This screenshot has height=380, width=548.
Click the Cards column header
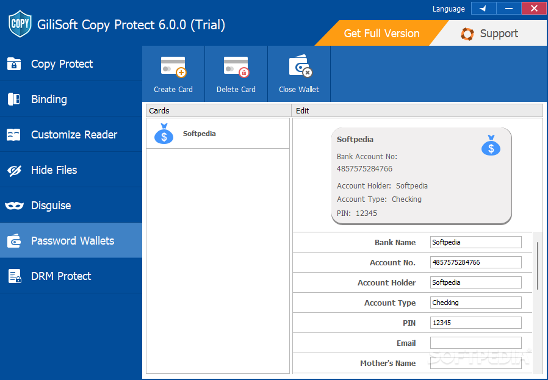[219, 111]
